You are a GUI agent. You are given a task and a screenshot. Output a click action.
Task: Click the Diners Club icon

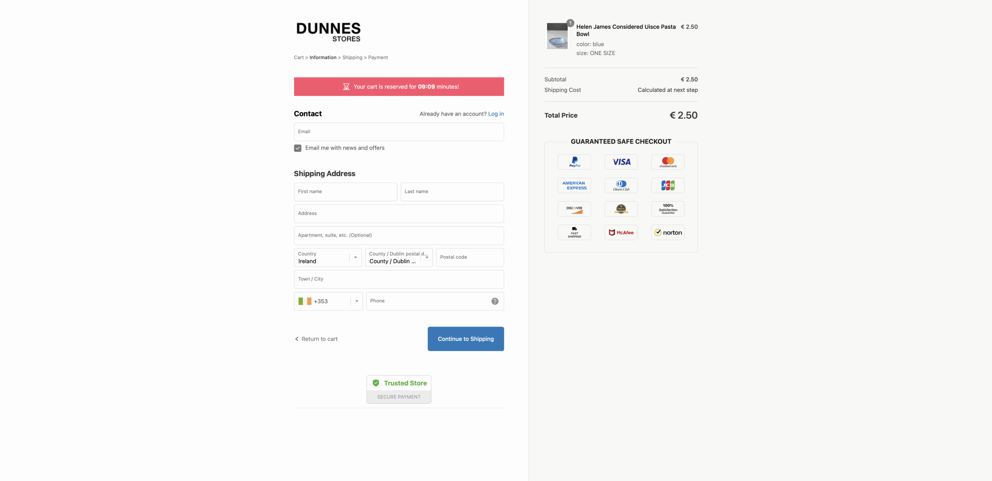click(x=621, y=186)
